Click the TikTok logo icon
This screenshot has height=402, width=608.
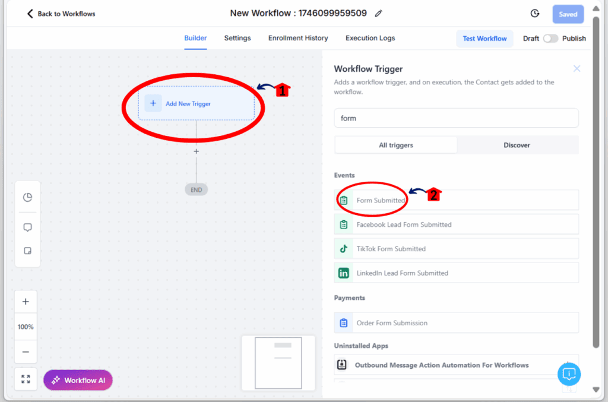point(344,249)
